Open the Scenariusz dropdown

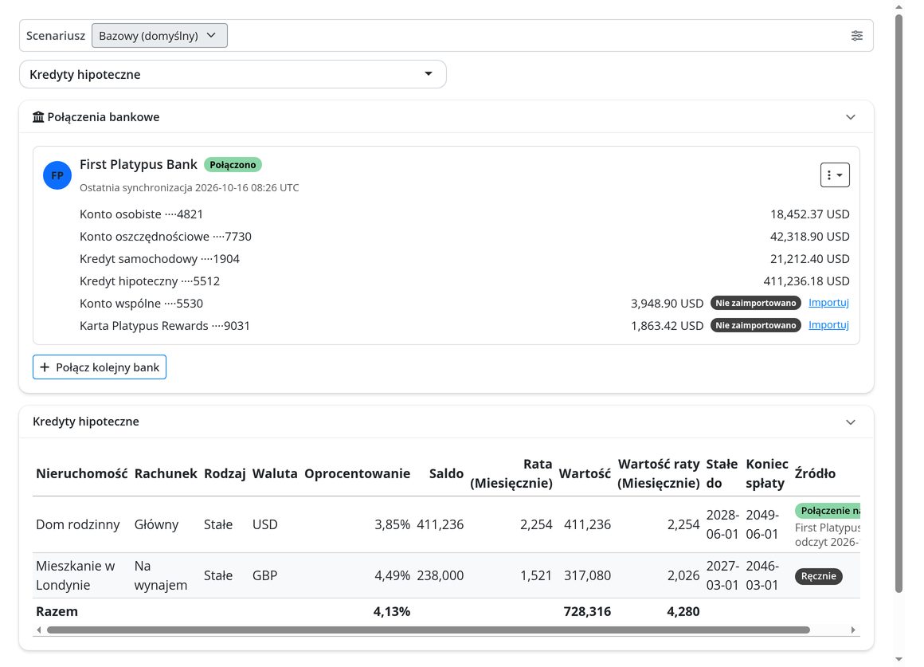159,35
